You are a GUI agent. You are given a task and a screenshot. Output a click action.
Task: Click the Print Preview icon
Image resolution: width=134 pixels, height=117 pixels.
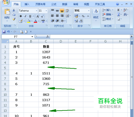click(22, 32)
